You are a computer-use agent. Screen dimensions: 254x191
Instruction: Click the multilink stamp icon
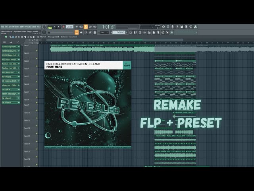(95, 33)
